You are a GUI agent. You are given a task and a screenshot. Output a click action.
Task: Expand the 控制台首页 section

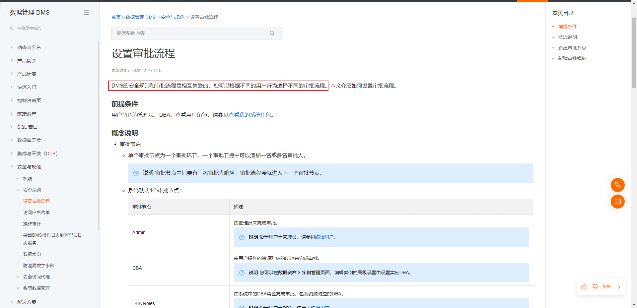tap(12, 100)
